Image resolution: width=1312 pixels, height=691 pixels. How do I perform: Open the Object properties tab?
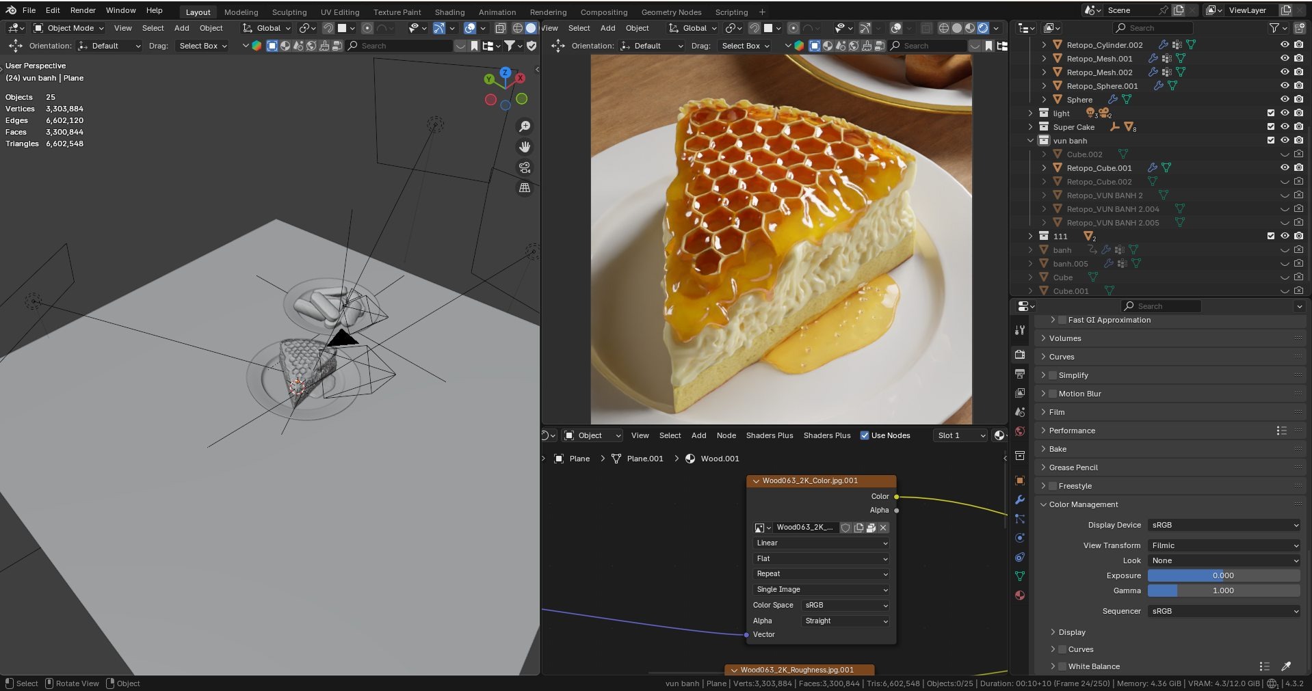point(1020,480)
